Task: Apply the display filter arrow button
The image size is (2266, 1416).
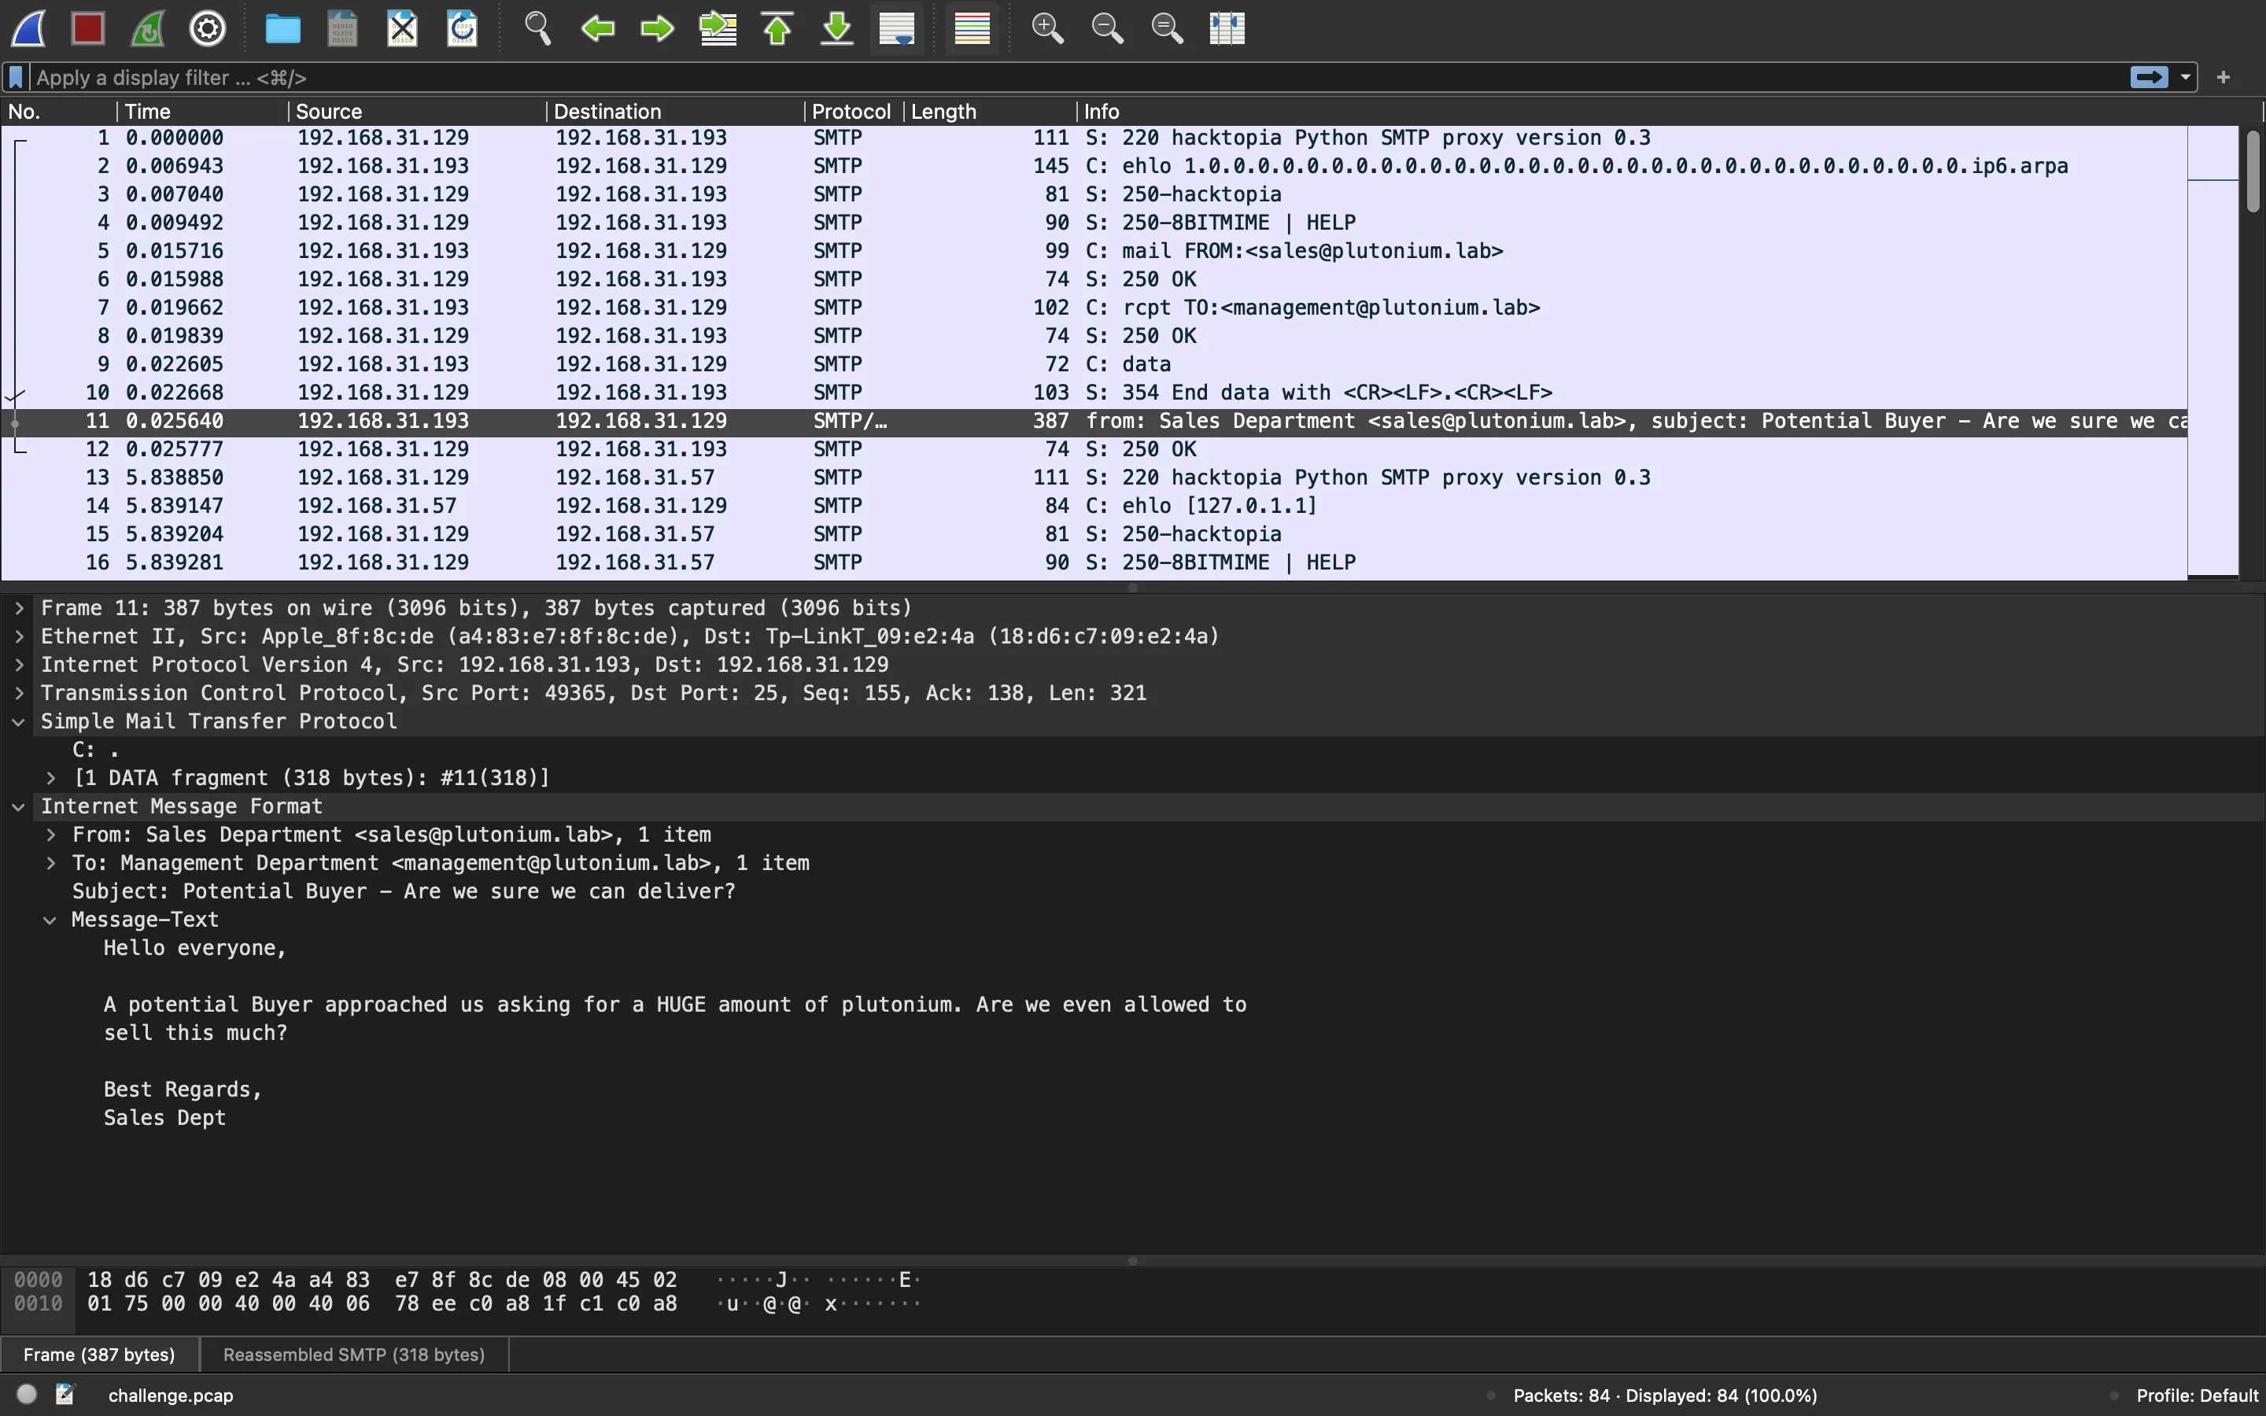Action: 2149,77
